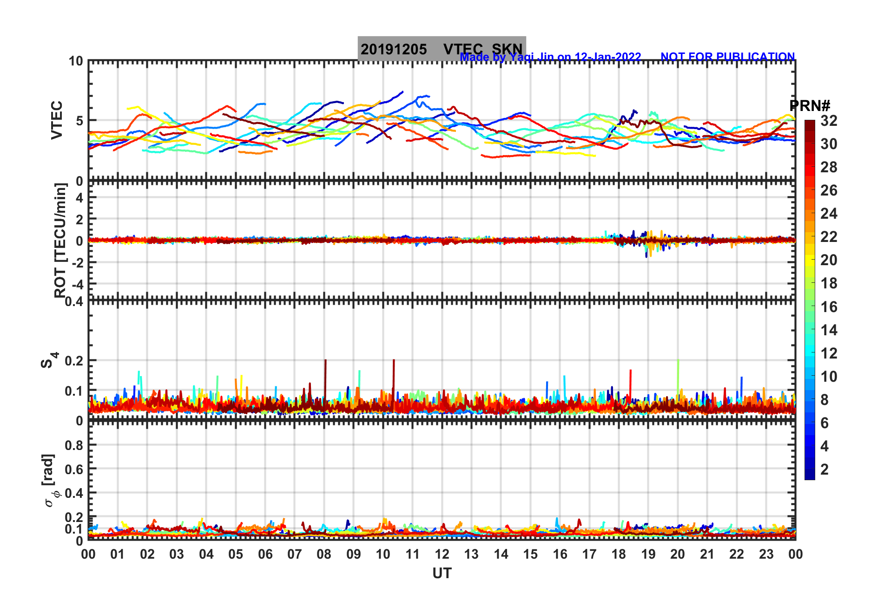This screenshot has height=600, width=884.
Task: Click colorbar tick label '16'
Action: [829, 307]
